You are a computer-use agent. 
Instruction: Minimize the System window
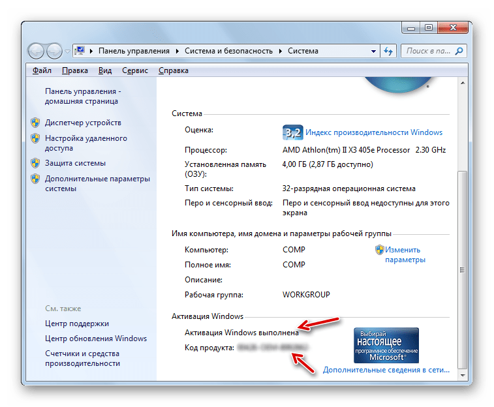411,28
